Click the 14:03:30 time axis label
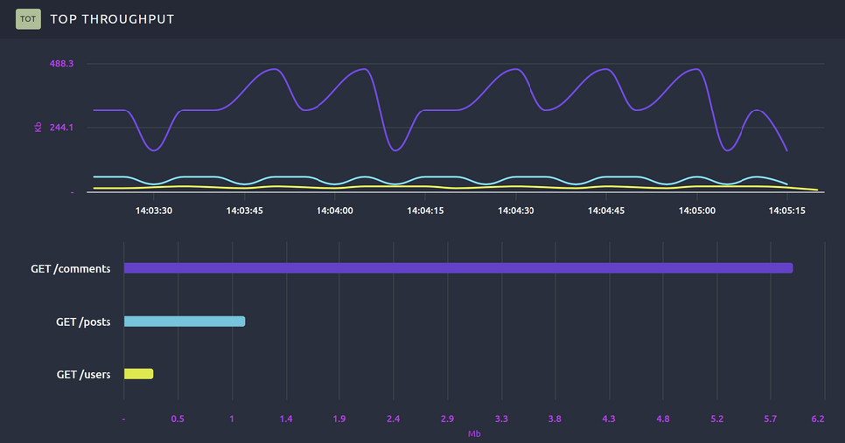The height and width of the screenshot is (443, 845). click(x=153, y=211)
